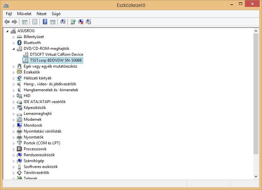Uninstall device using the red X icon
Viewport: 262px width, 190px height.
pos(81,22)
